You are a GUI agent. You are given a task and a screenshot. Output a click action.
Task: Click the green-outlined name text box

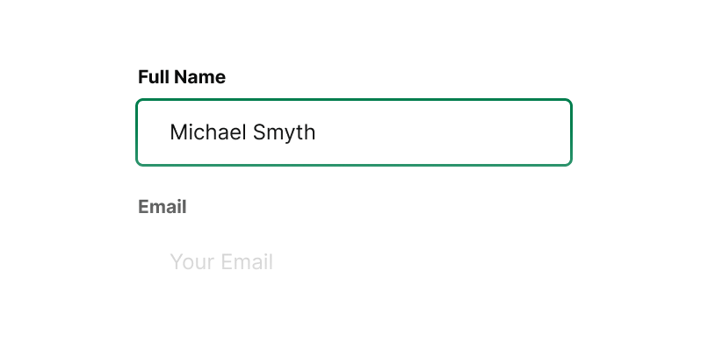(354, 132)
